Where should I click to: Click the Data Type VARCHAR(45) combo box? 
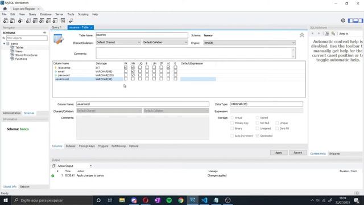(267, 104)
